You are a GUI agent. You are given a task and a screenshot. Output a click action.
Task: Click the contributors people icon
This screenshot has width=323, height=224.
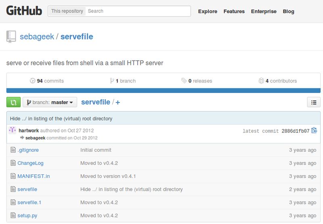click(261, 81)
